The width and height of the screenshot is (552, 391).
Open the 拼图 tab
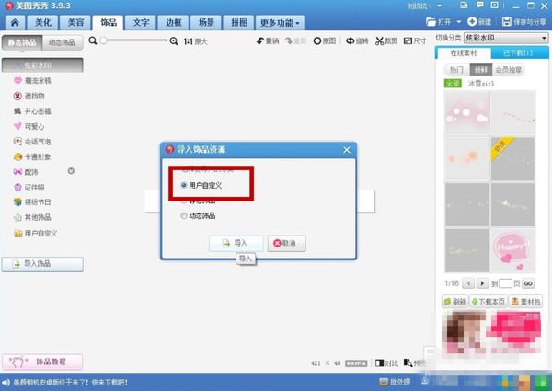click(x=239, y=23)
